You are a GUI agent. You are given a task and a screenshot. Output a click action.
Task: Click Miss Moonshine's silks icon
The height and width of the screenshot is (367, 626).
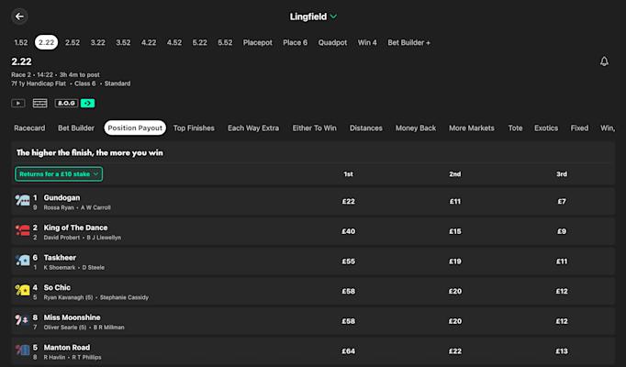(22, 320)
